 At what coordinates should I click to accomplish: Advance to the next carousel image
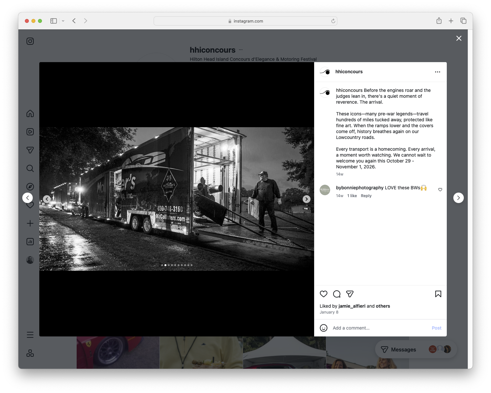pos(306,199)
